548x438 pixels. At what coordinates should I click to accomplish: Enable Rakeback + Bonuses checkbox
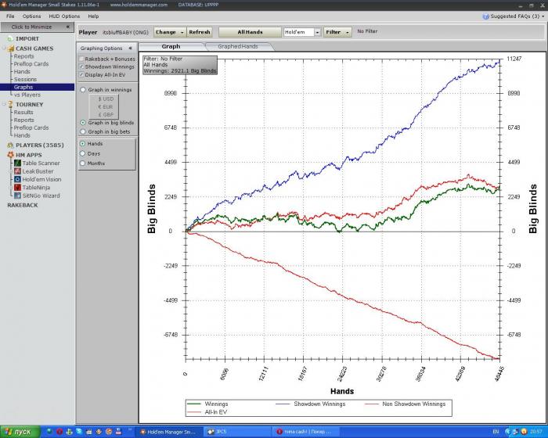pyautogui.click(x=81, y=59)
